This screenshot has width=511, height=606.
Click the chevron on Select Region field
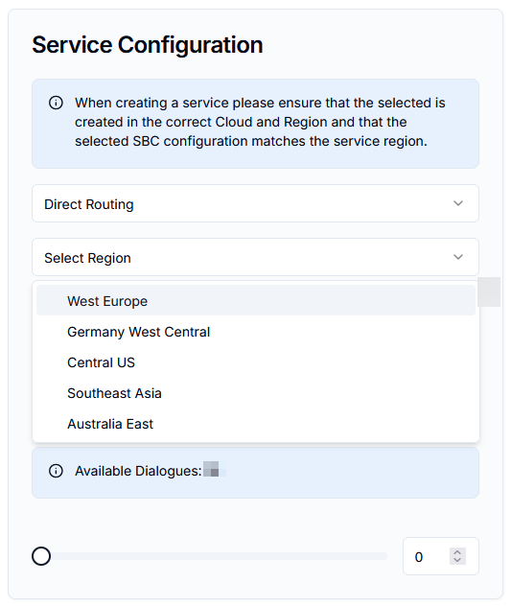[458, 257]
